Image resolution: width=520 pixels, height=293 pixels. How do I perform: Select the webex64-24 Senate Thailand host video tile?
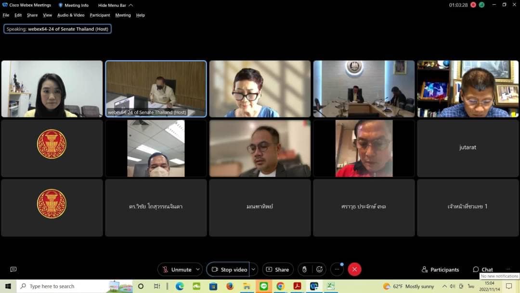[x=156, y=89]
